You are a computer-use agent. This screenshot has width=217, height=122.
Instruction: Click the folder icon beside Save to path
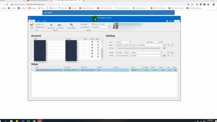pos(164,48)
